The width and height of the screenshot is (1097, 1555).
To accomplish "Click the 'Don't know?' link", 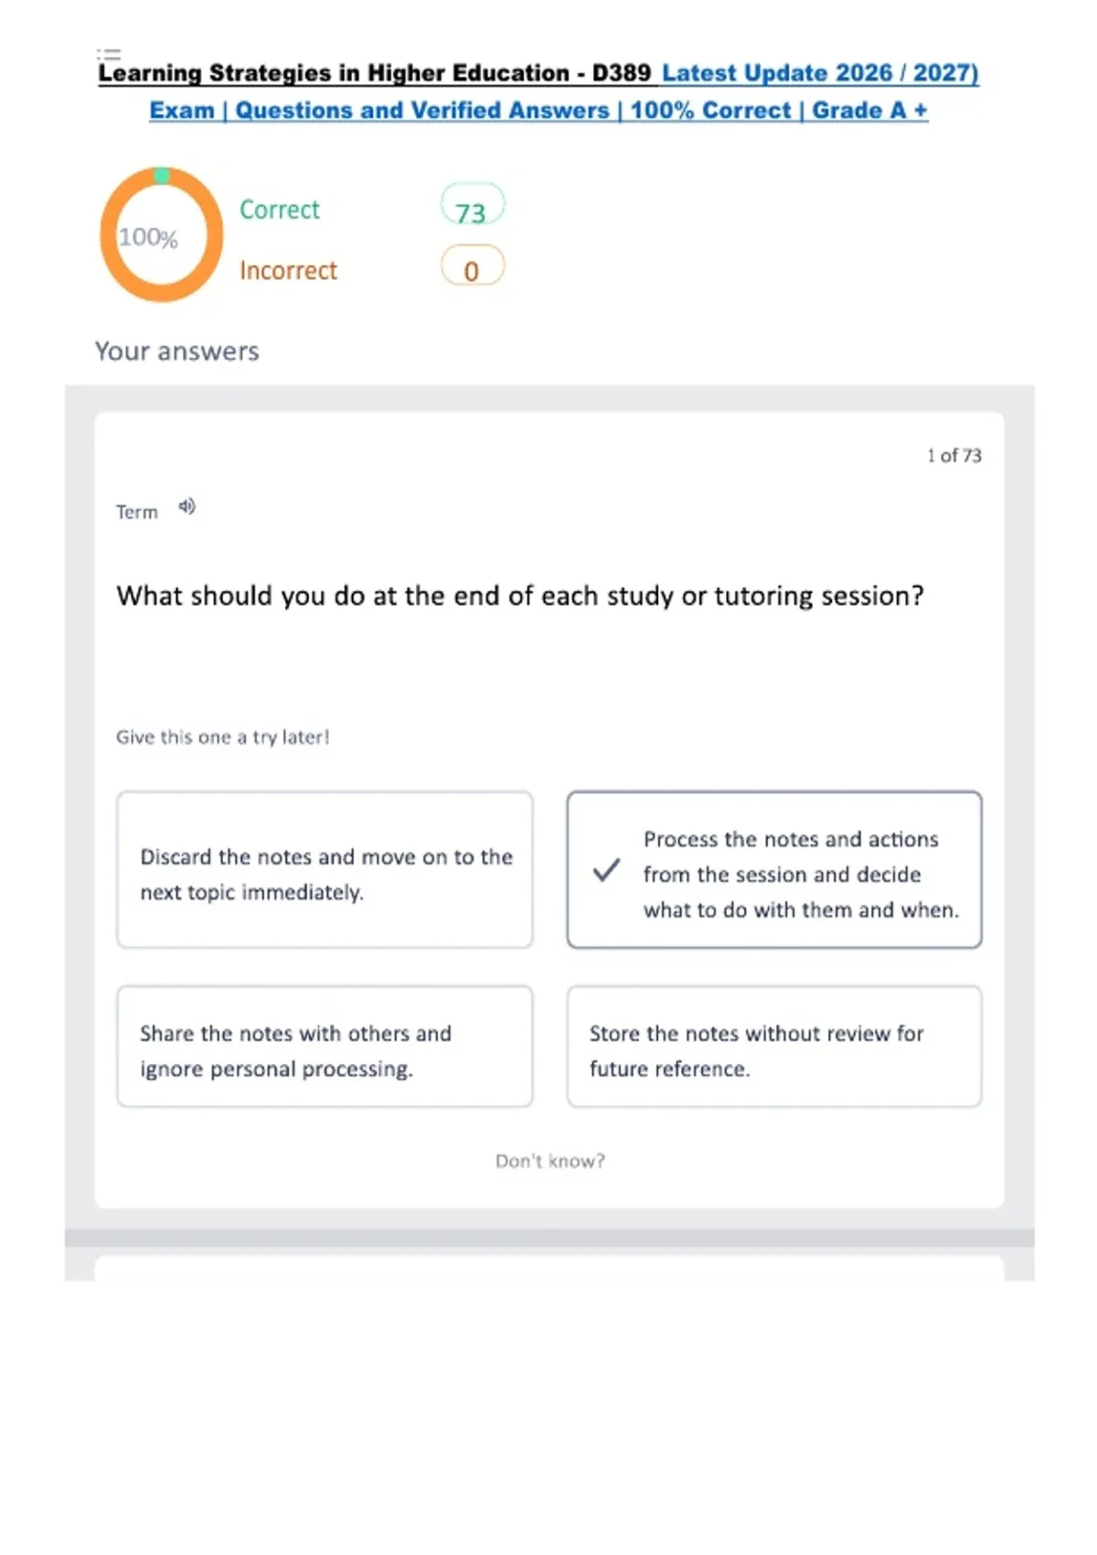I will click(x=550, y=1161).
